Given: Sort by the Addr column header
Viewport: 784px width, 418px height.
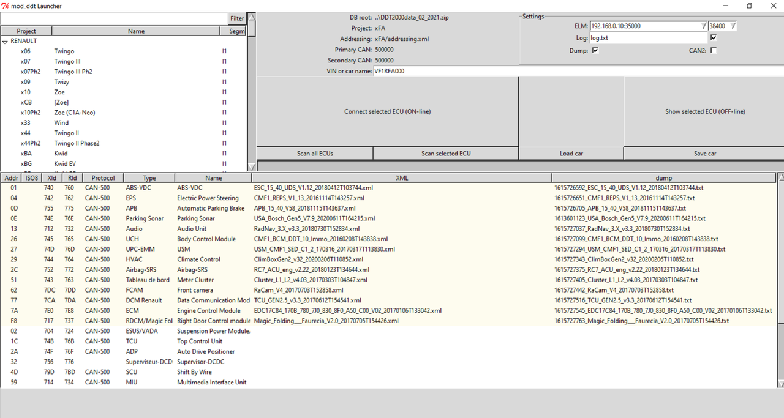Looking at the screenshot, I should (x=11, y=178).
